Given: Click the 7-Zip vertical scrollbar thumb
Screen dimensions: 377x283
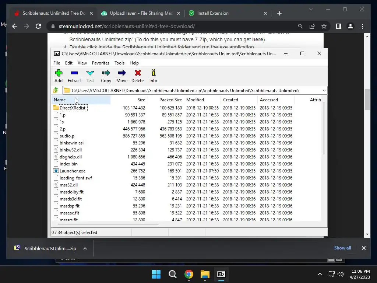Looking at the screenshot, I should click(324, 128).
